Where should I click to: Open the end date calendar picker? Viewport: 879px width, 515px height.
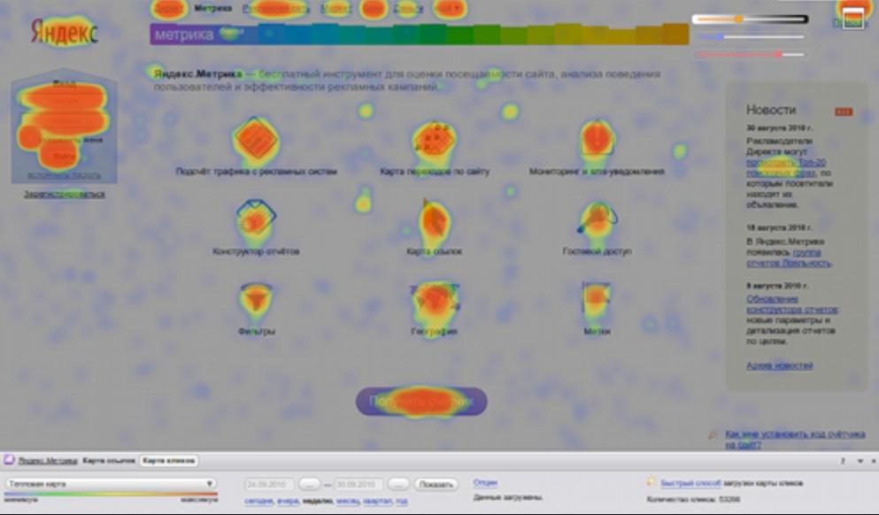pos(398,485)
